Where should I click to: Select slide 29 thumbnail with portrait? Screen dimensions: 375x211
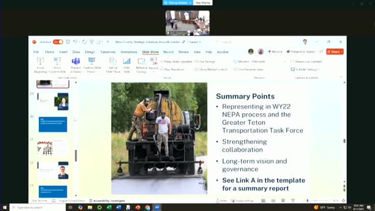click(x=53, y=101)
